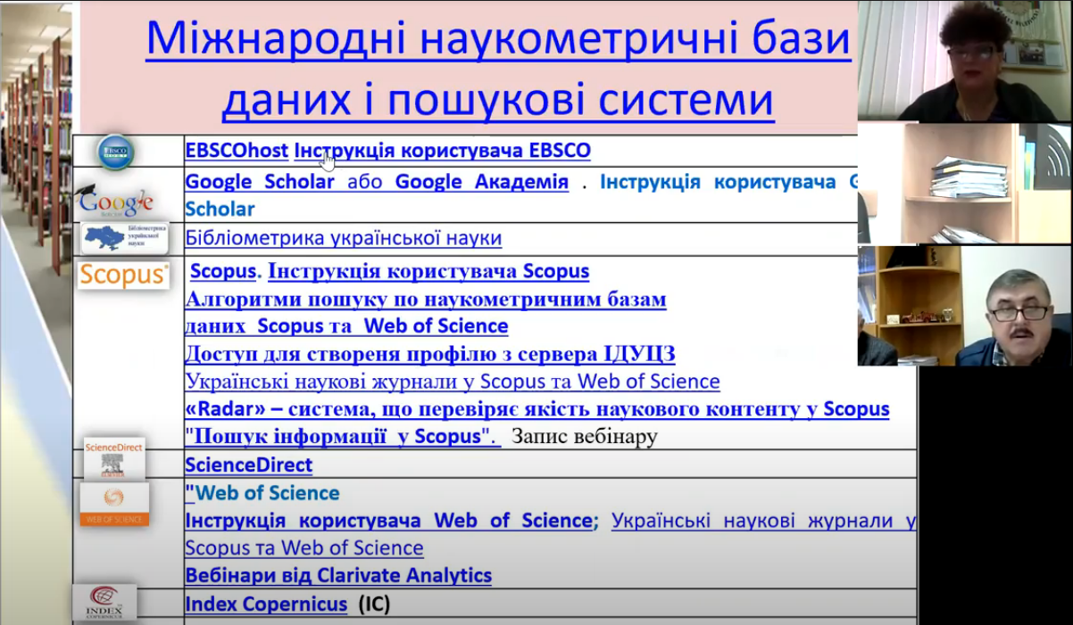The width and height of the screenshot is (1073, 625).
Task: Open Алгоритми пошуку по наукометричним базам link
Action: tap(425, 299)
